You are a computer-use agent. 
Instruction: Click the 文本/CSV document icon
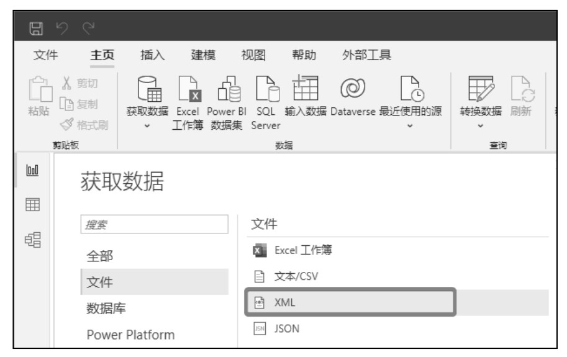coord(259,276)
